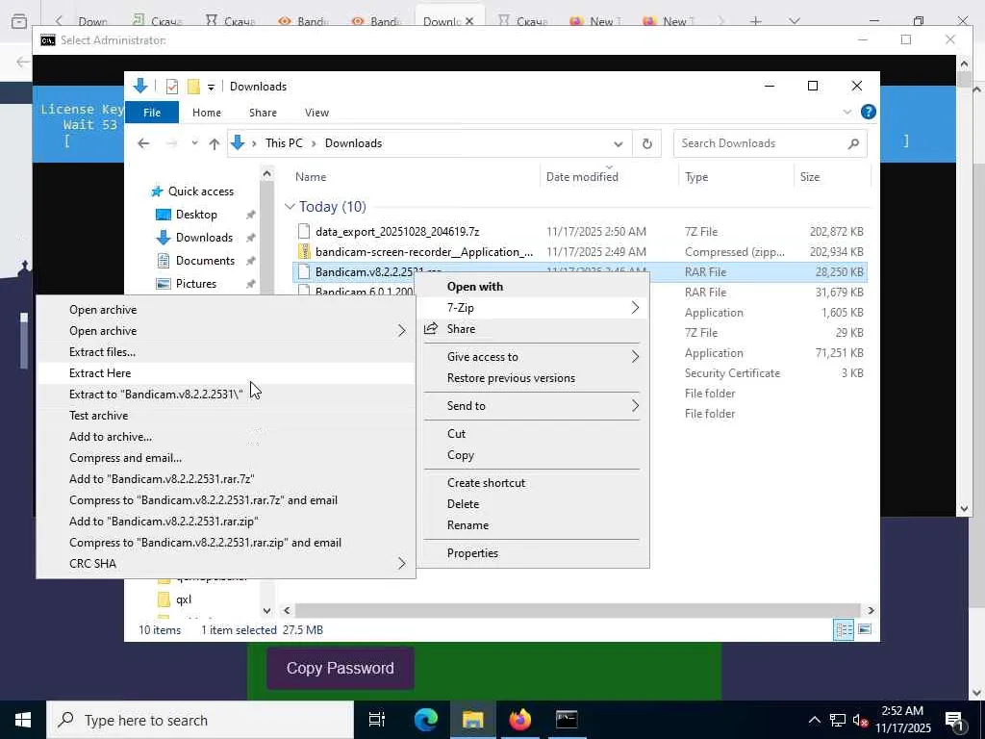The width and height of the screenshot is (985, 739).
Task: Open the File ribbon tab
Action: point(152,113)
